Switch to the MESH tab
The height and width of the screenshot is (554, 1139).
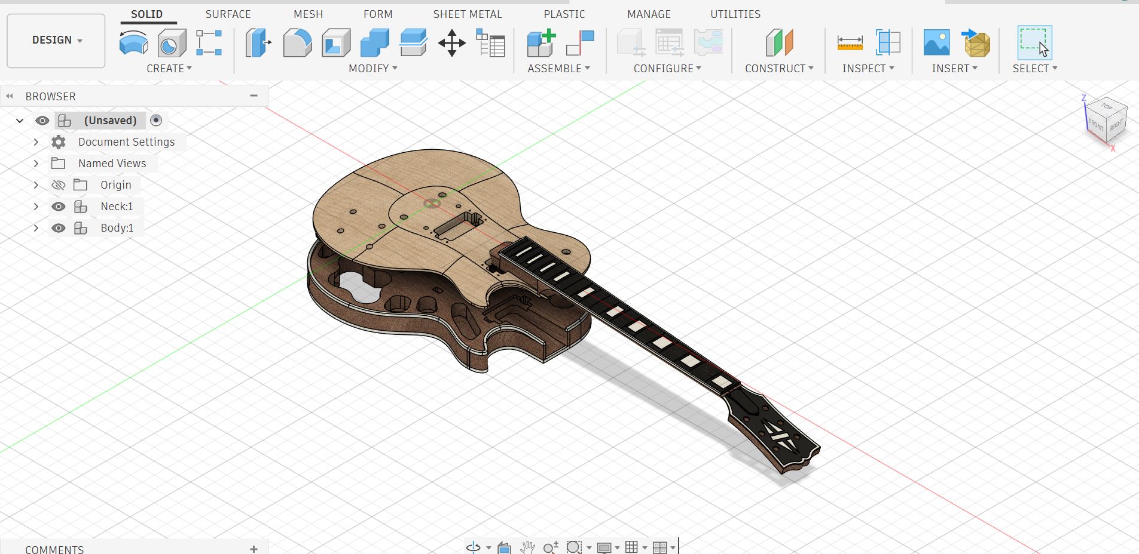[308, 14]
